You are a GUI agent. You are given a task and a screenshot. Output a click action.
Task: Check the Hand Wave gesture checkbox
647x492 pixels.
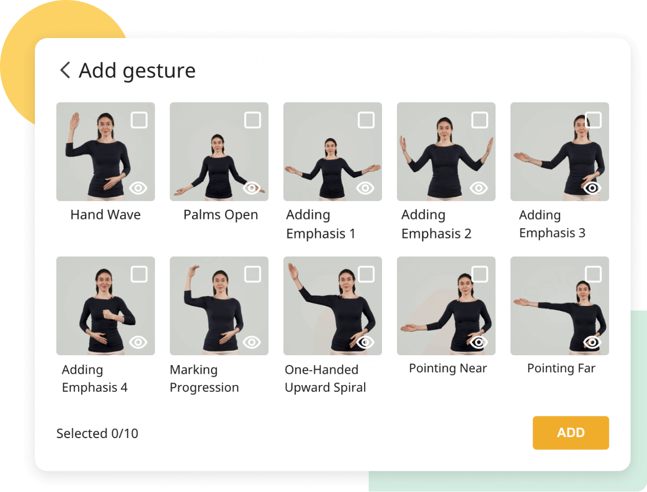click(x=139, y=120)
